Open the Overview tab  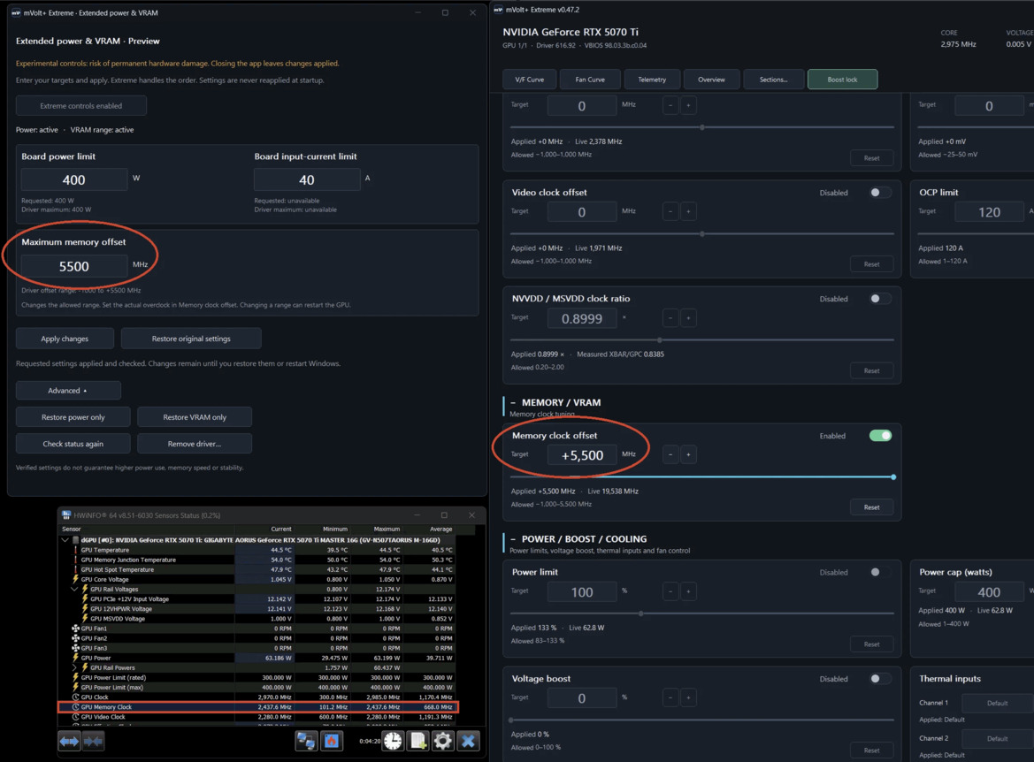tap(711, 79)
